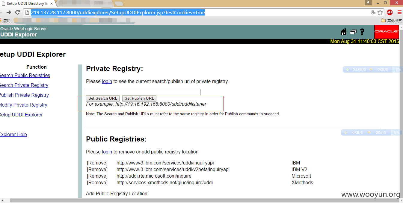Click the Chrome user profile icon
403x203 pixels.
click(368, 3)
